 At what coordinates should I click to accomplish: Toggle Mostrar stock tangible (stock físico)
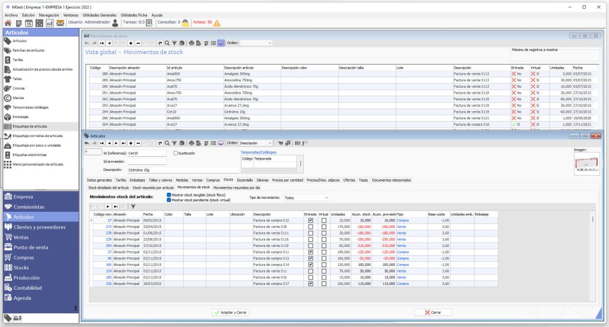pyautogui.click(x=168, y=195)
